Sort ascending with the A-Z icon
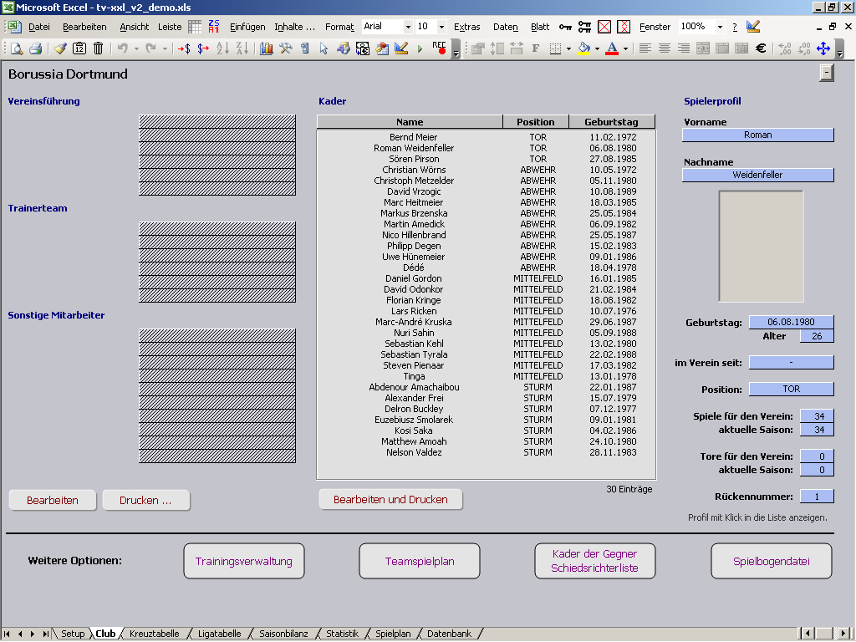The width and height of the screenshot is (856, 642). (222, 48)
